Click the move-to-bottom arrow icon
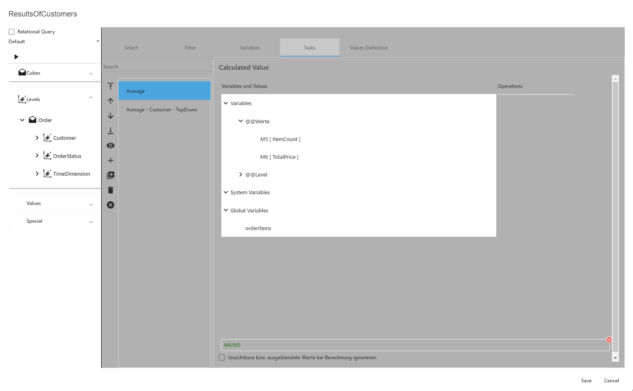633x391 pixels. click(x=110, y=131)
